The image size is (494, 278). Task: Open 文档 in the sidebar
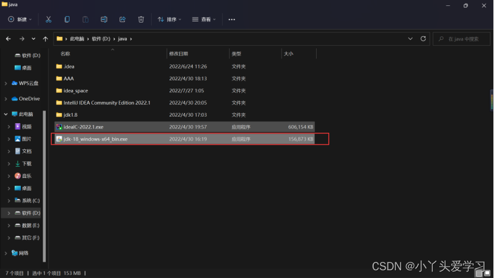pyautogui.click(x=23, y=151)
